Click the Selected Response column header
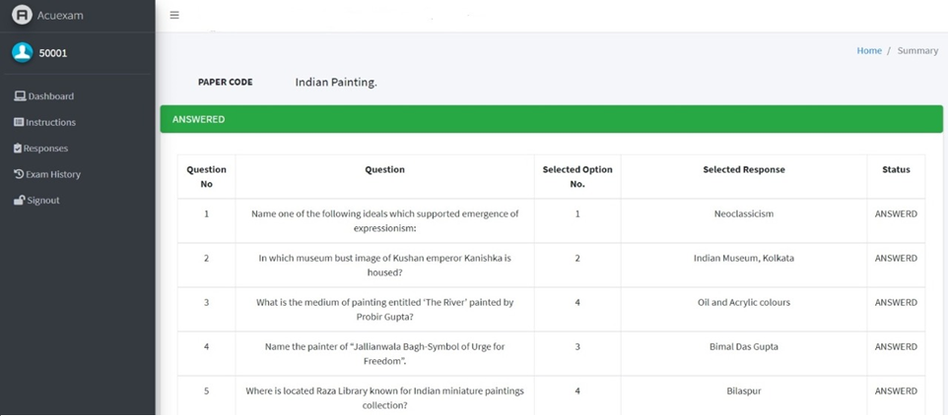This screenshot has height=418, width=948. point(743,169)
